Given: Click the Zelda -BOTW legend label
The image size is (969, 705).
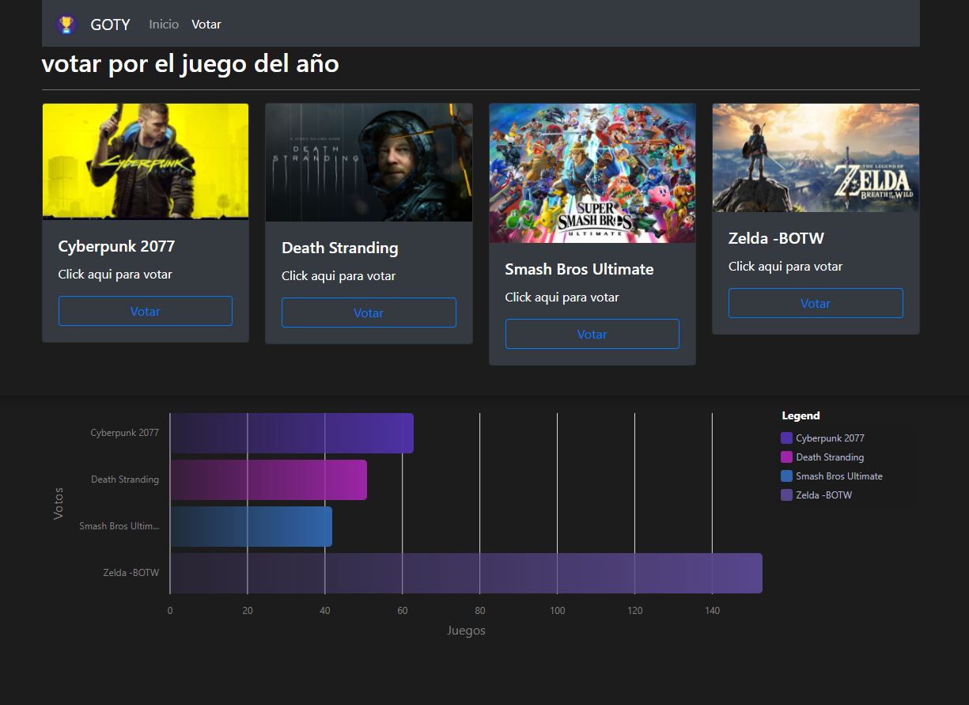Looking at the screenshot, I should point(824,495).
